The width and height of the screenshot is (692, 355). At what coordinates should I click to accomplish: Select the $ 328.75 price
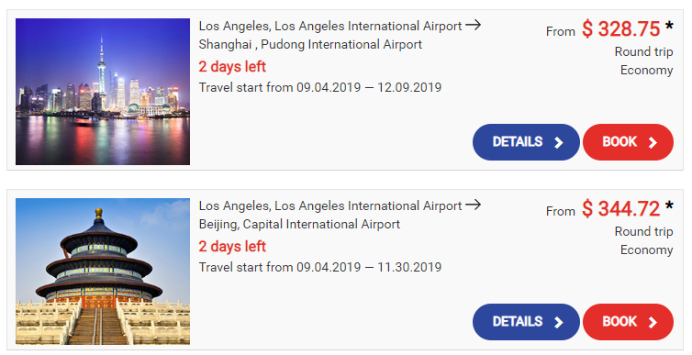[621, 29]
